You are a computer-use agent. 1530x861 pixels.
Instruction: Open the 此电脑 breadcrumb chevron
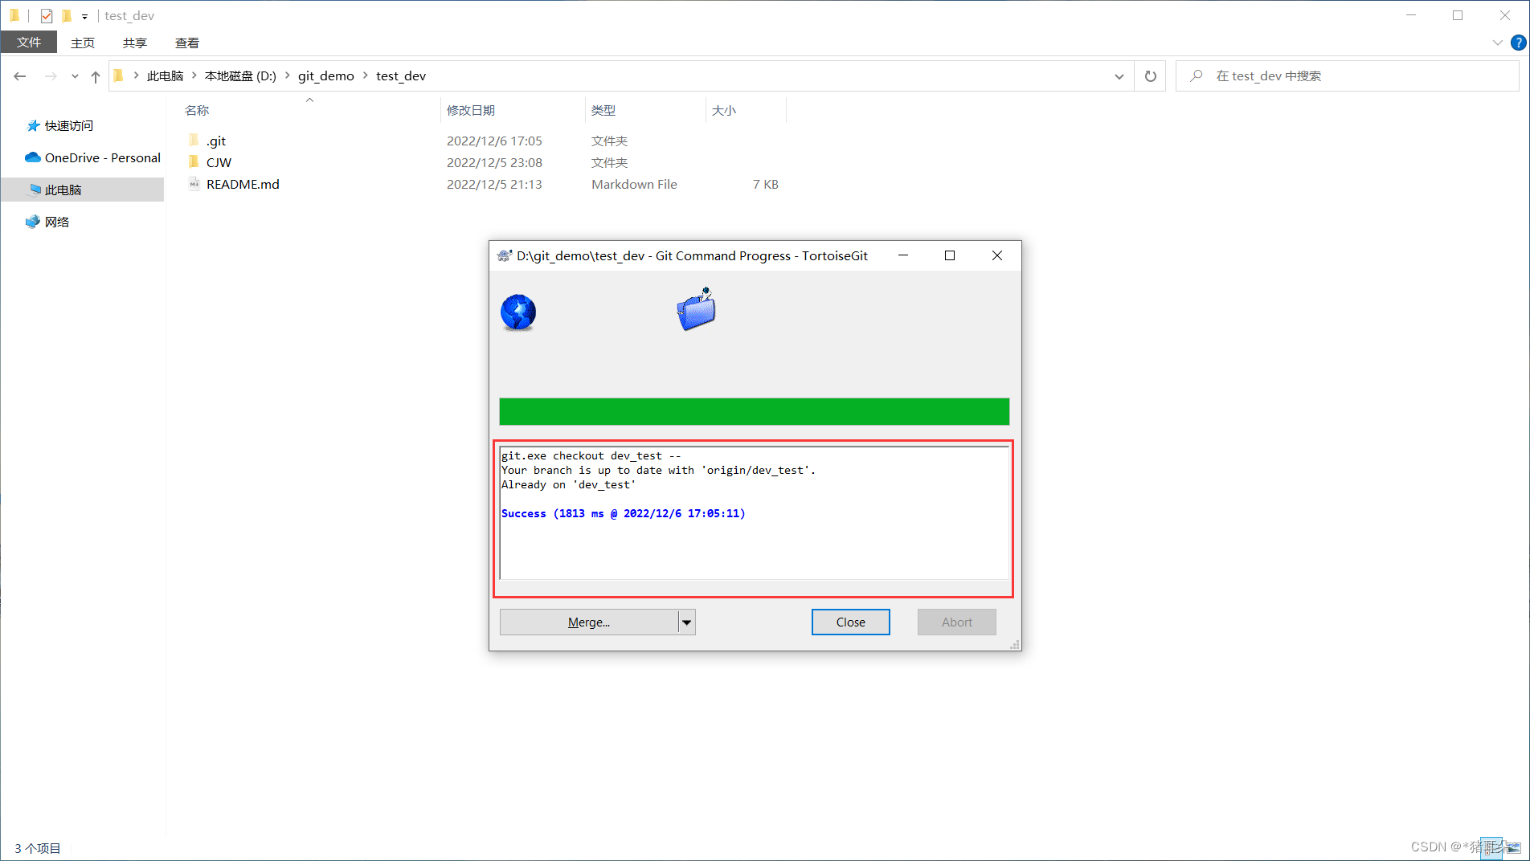point(196,75)
